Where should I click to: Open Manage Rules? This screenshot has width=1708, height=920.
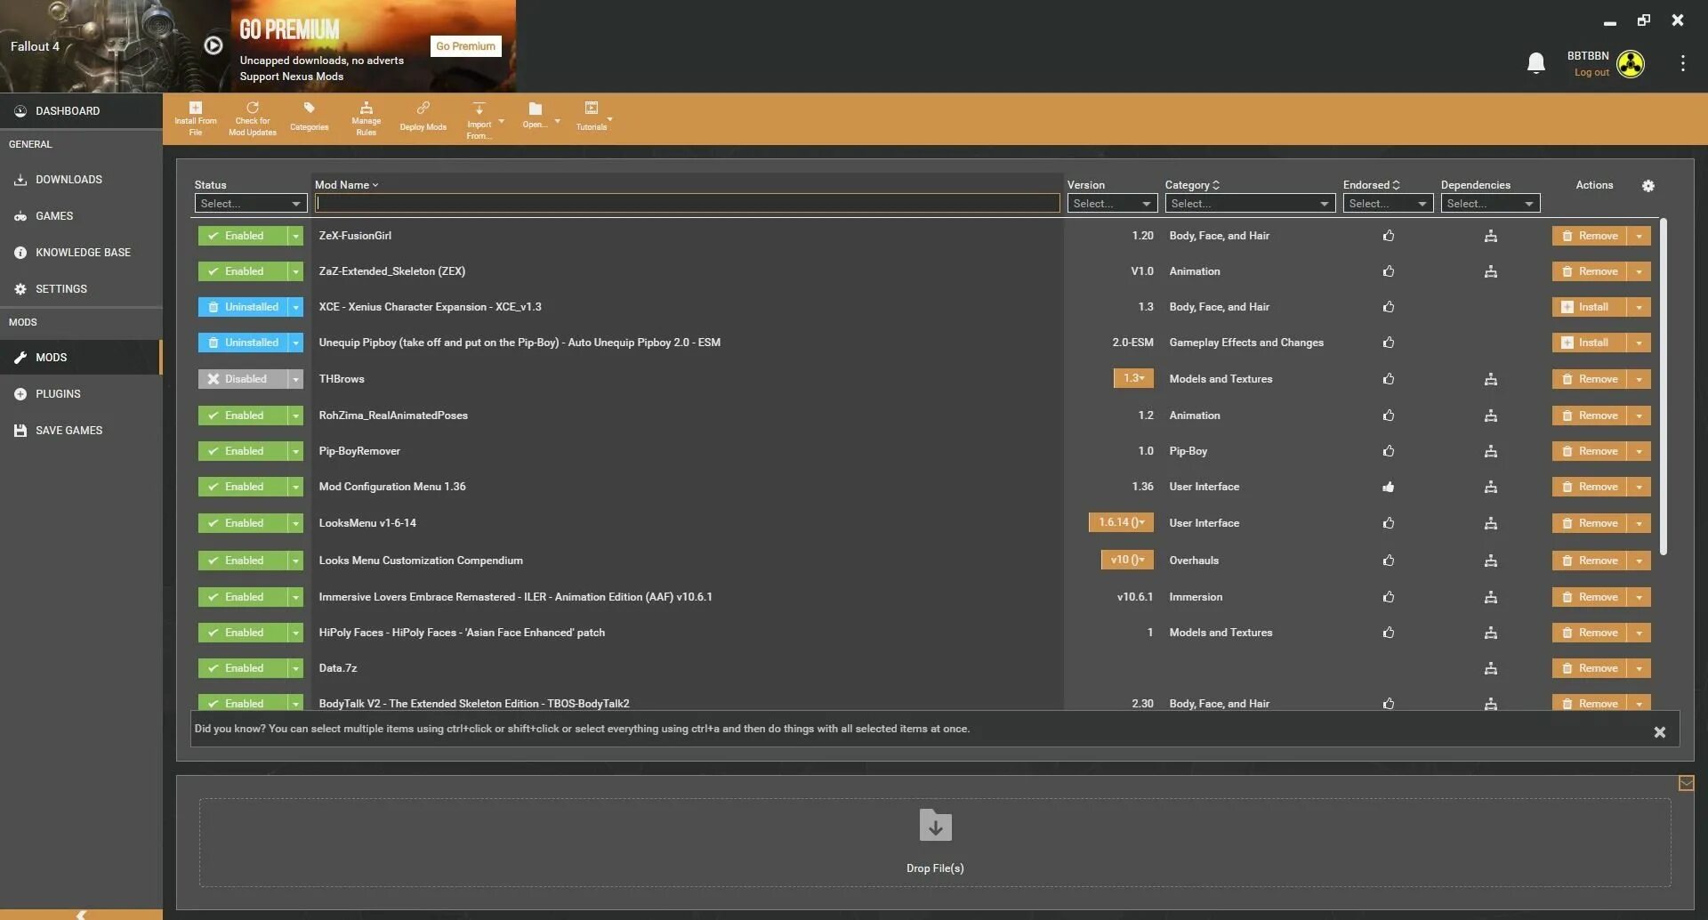(366, 119)
